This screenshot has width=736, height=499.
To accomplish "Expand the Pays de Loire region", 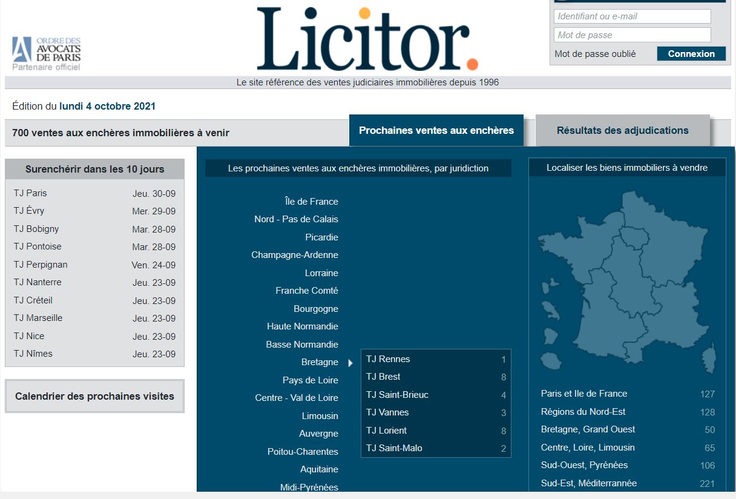I will [310, 380].
